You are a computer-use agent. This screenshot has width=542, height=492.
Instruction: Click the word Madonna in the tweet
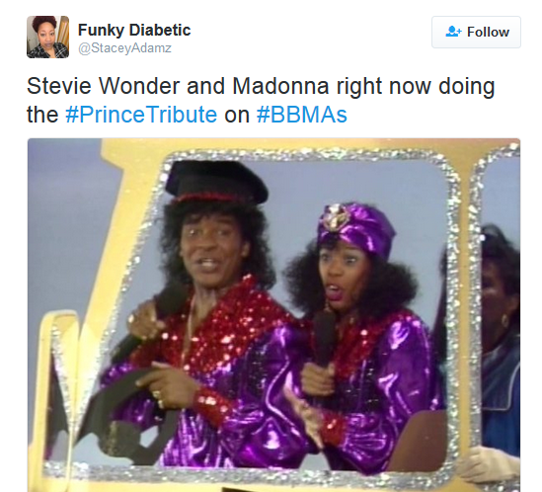280,86
